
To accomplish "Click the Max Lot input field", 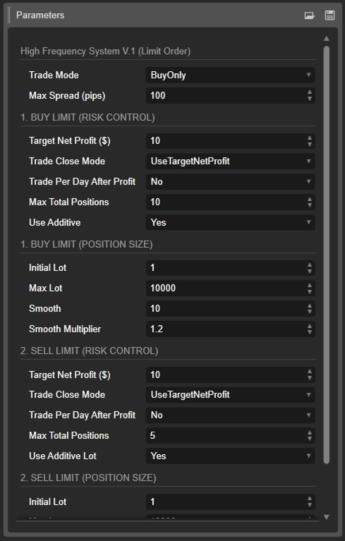I will tap(224, 288).
